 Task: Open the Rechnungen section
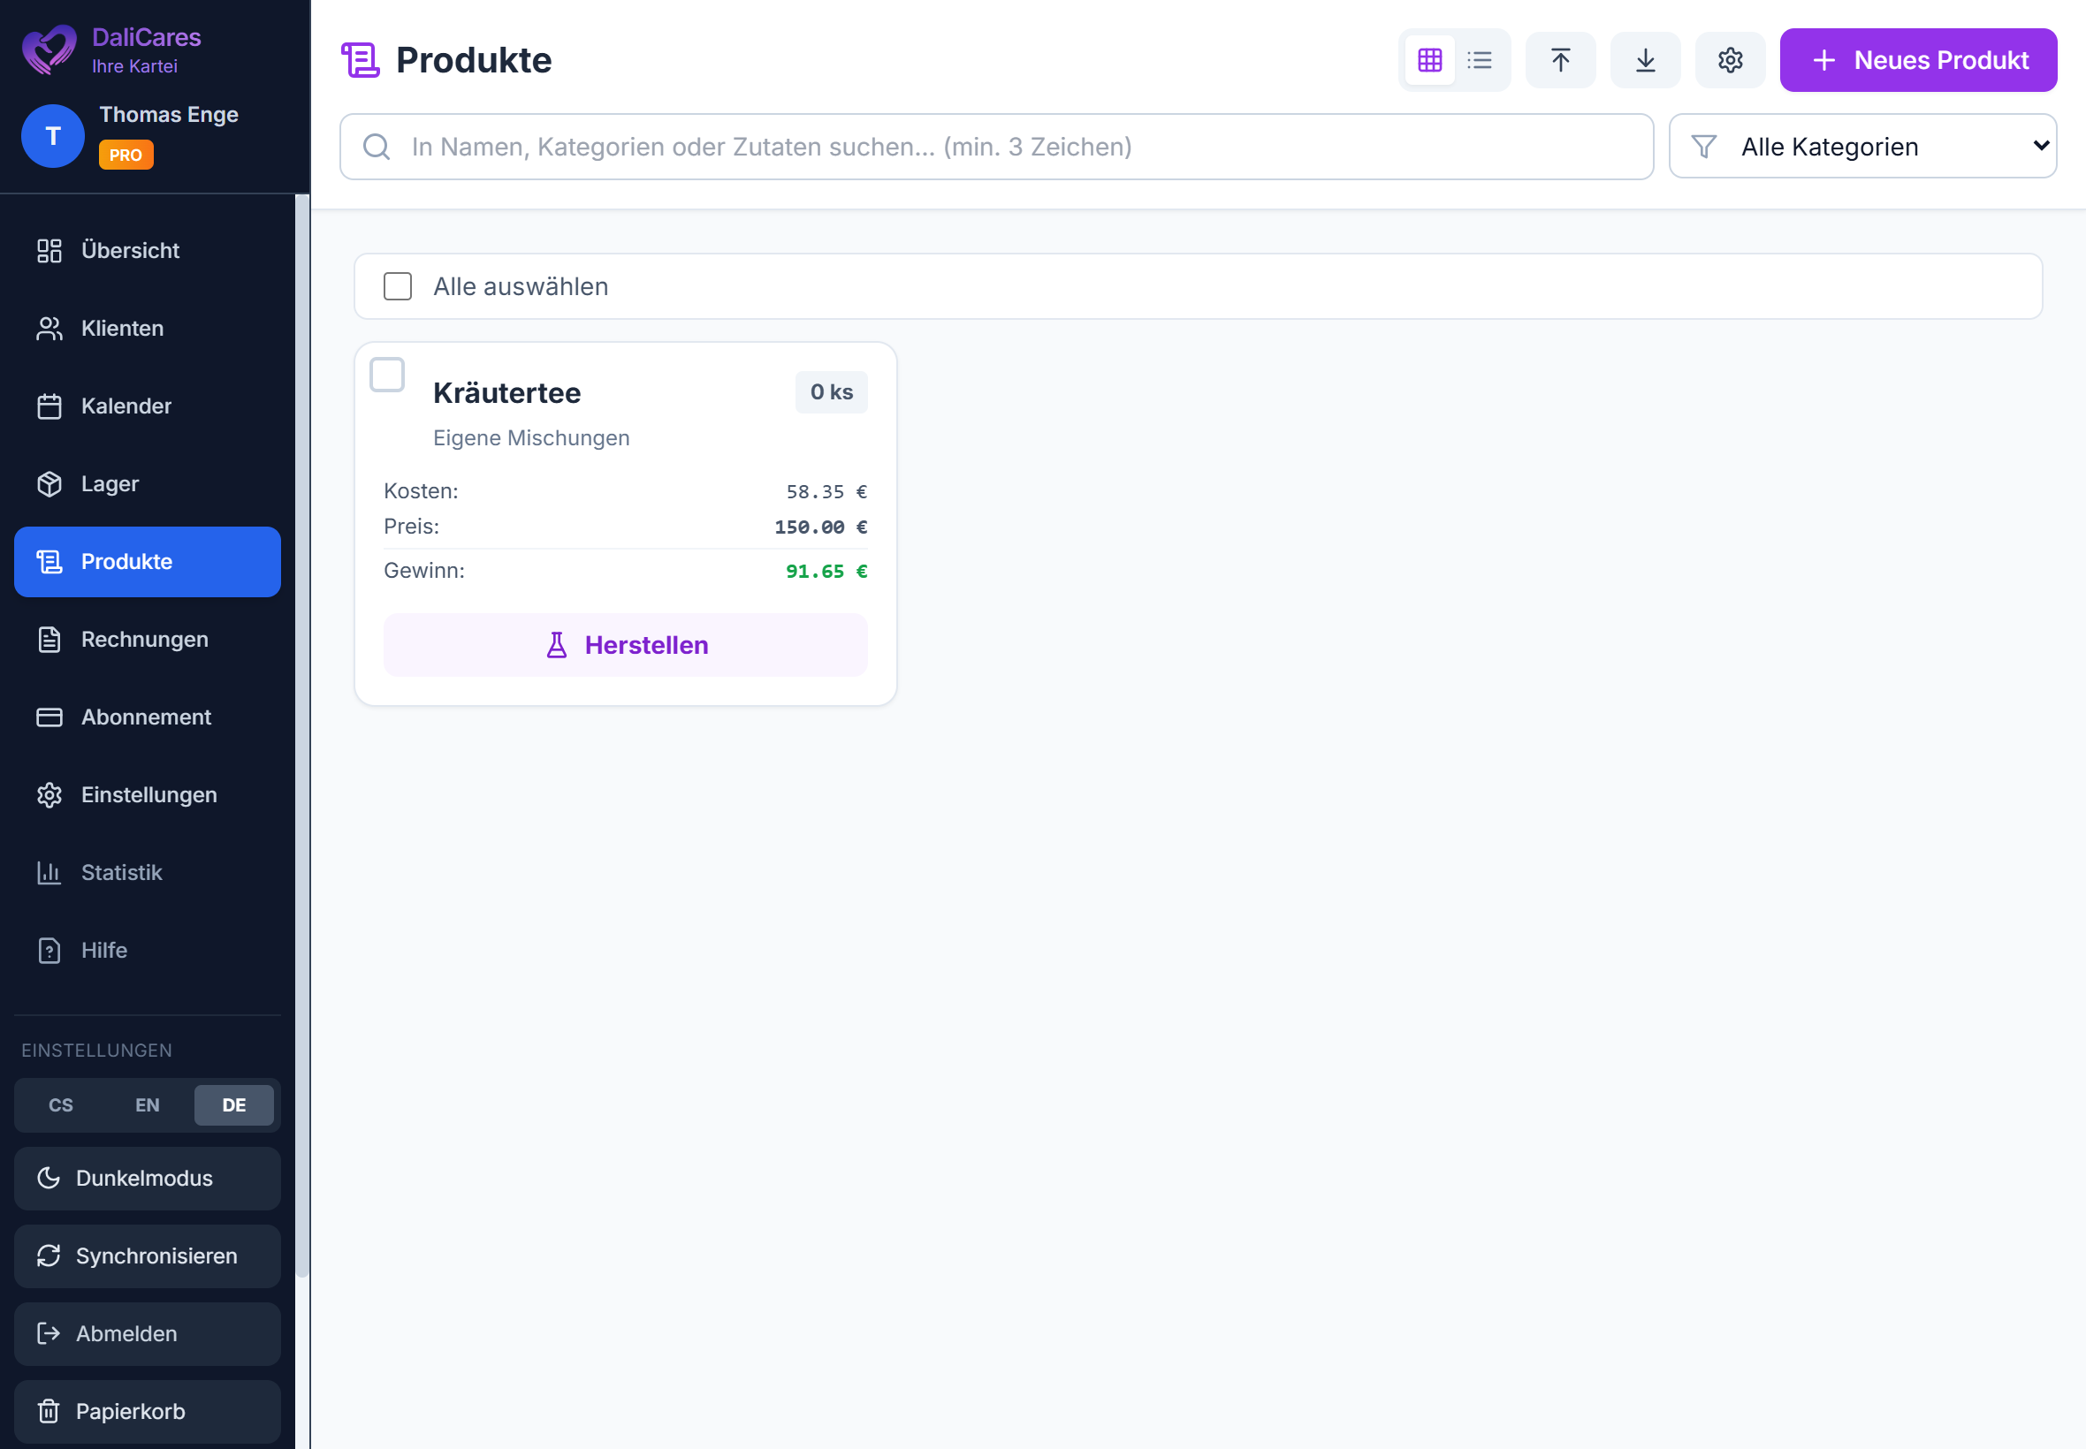(x=143, y=638)
